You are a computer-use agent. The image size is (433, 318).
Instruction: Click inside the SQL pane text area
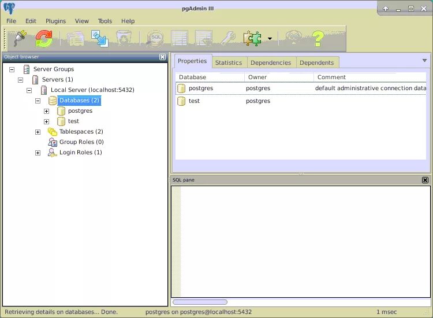click(301, 242)
